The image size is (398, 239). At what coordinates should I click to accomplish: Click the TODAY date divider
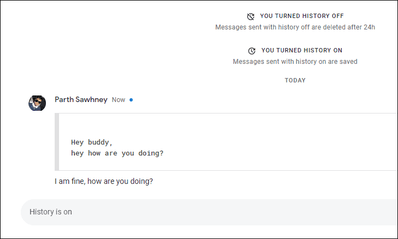coord(295,80)
